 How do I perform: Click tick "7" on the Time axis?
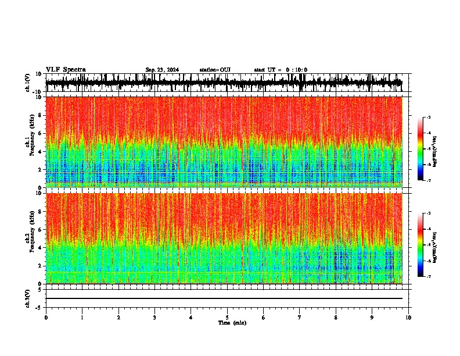(300, 318)
